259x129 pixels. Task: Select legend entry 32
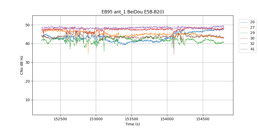click(252, 44)
